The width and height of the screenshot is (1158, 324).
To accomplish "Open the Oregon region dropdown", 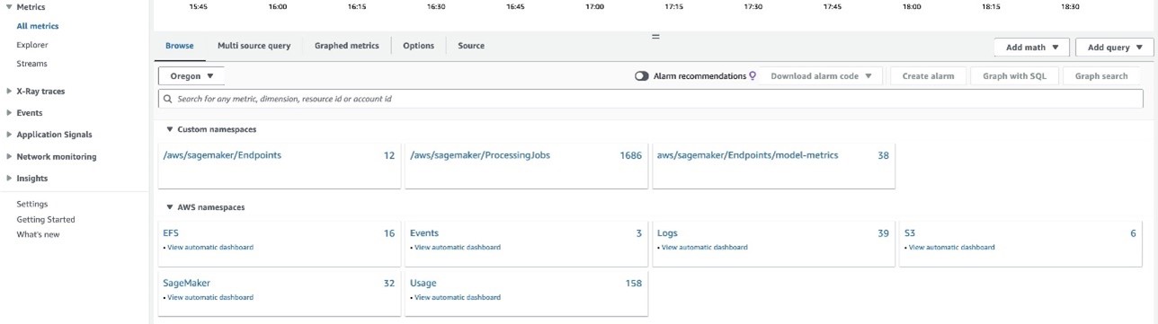I will click(x=192, y=76).
